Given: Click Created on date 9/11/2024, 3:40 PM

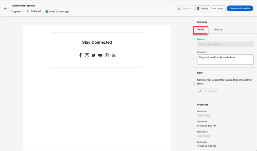Looking at the screenshot, I should point(207,126).
